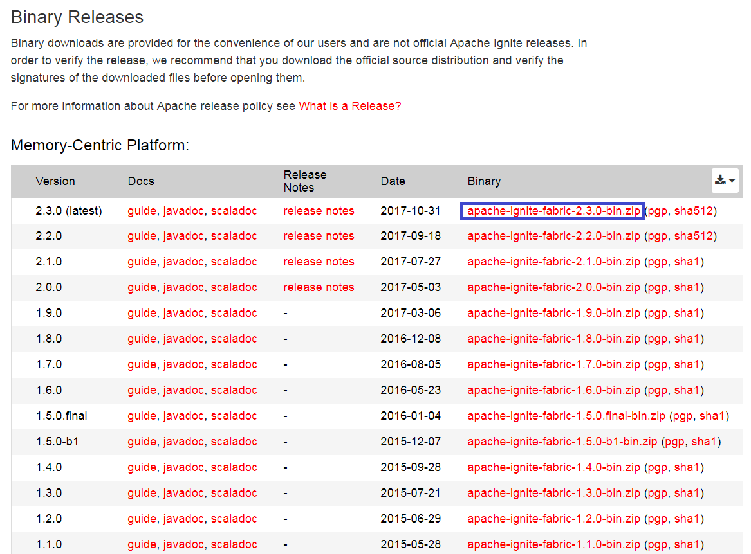Image resolution: width=751 pixels, height=554 pixels.
Task: Click the 'Memory-Centric Platform:' heading
Action: coord(100,145)
